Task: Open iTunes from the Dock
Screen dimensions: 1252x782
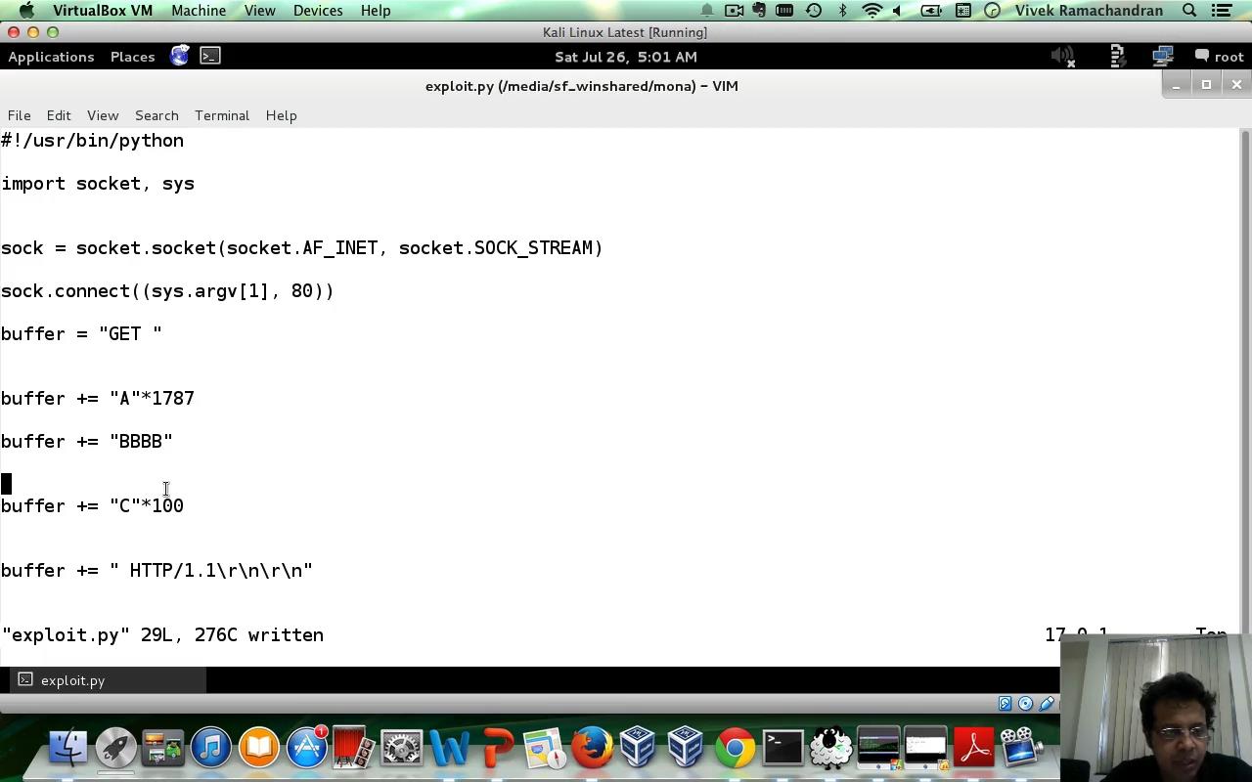Action: [x=211, y=749]
